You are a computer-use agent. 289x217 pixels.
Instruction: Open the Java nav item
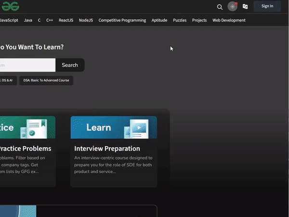coord(28,20)
